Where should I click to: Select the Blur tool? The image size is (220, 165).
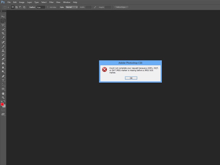click(3, 67)
